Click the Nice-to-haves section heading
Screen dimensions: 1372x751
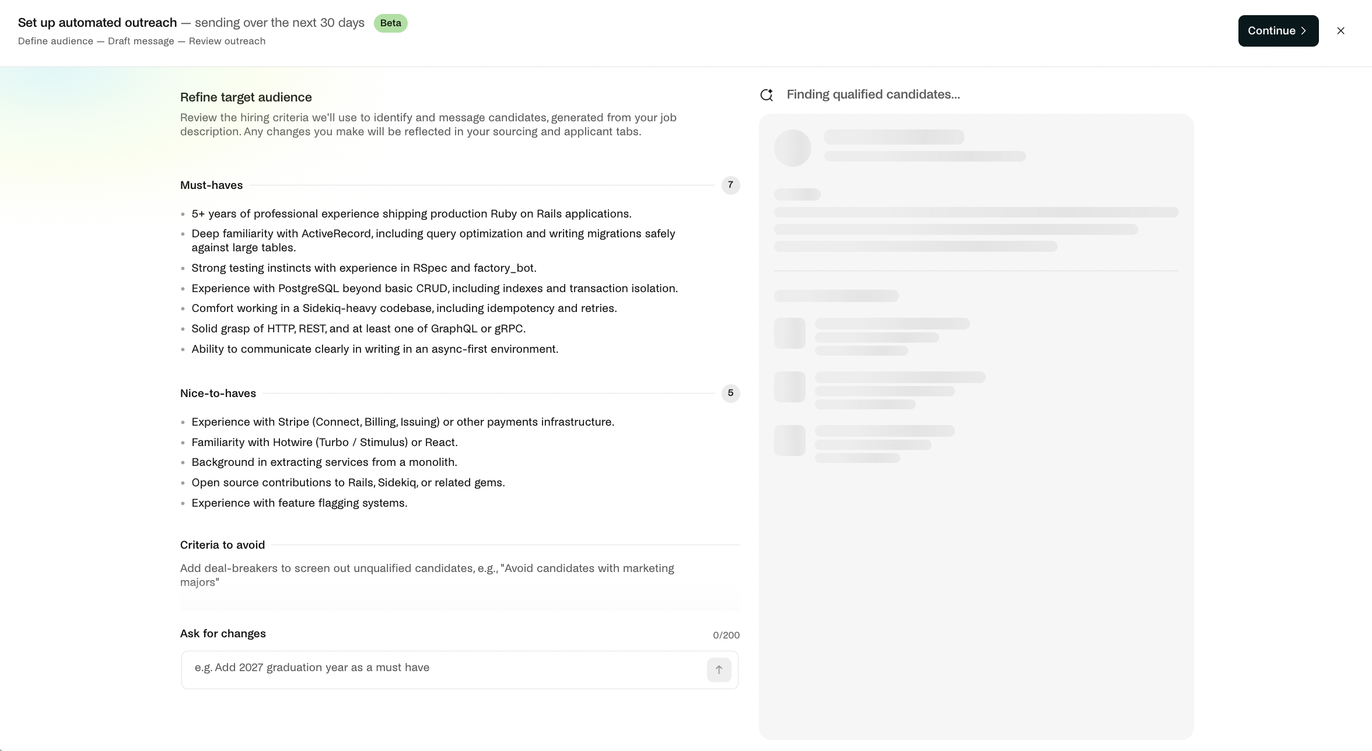pyautogui.click(x=218, y=394)
